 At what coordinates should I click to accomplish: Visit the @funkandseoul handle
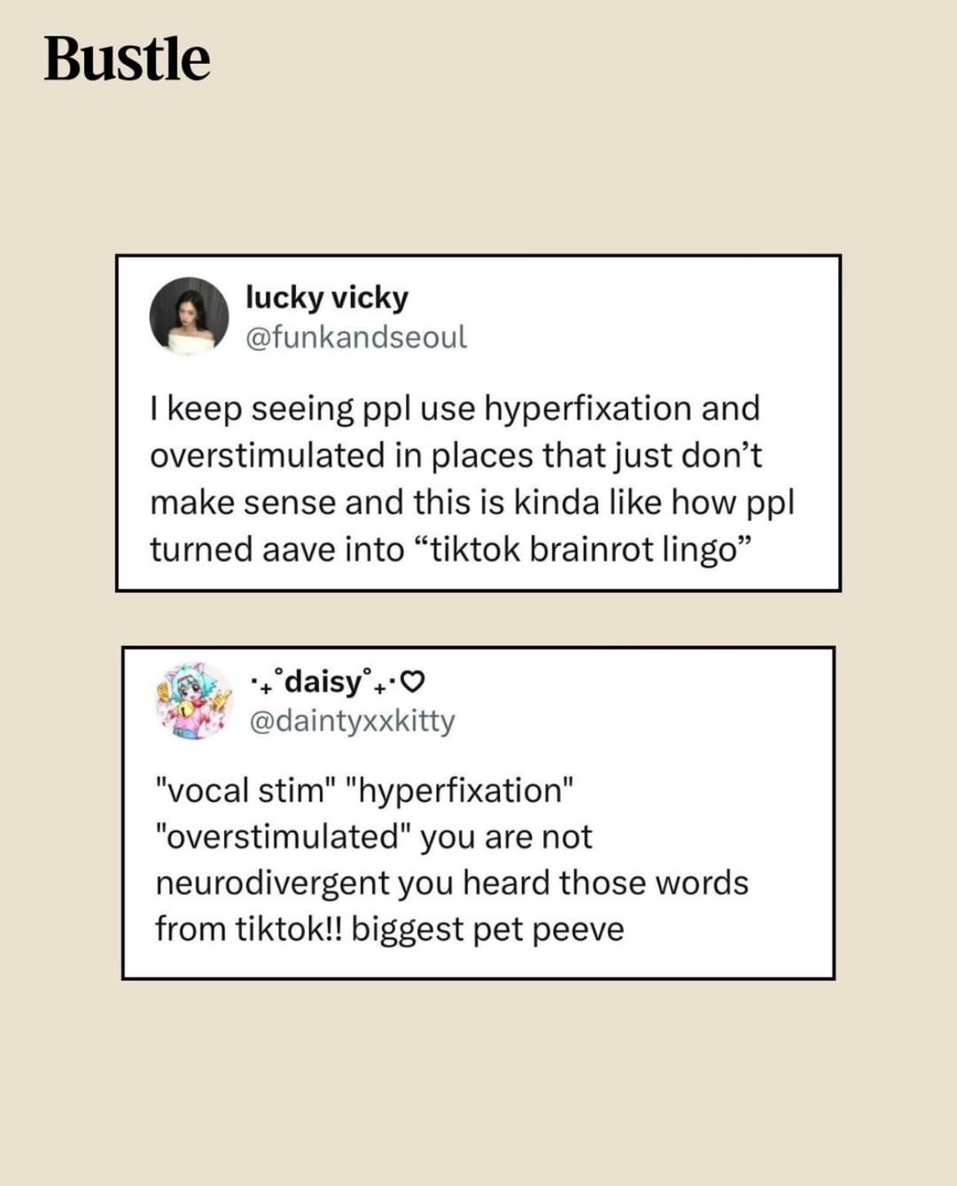pyautogui.click(x=355, y=338)
